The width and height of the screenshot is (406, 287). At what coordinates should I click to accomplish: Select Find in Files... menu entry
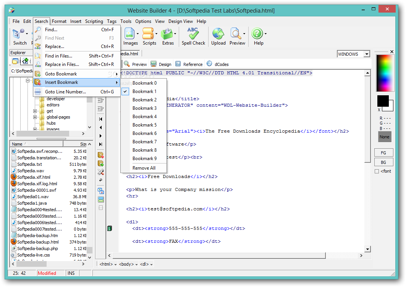77,56
